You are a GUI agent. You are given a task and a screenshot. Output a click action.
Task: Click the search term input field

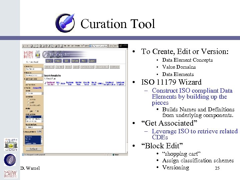pos(34,82)
